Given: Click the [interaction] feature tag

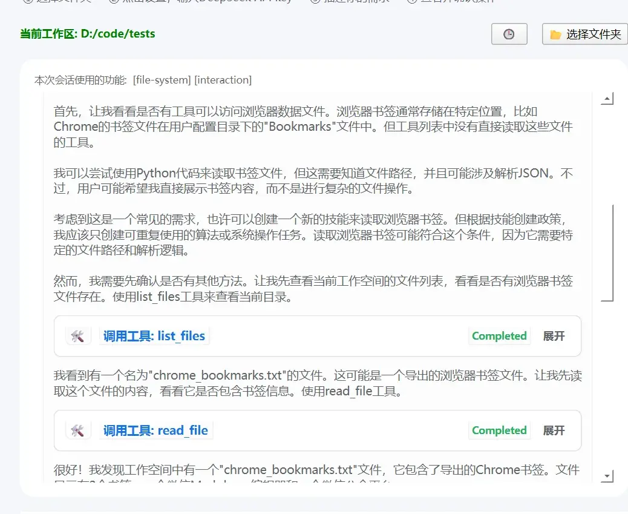Looking at the screenshot, I should 223,80.
